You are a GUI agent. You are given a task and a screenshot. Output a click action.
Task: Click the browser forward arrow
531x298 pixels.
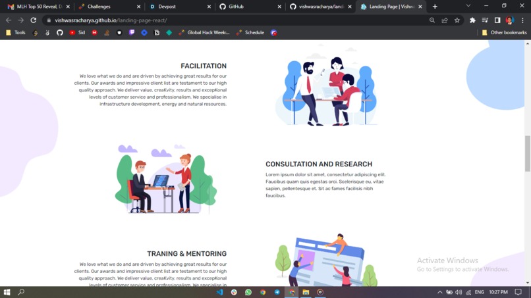pyautogui.click(x=21, y=20)
